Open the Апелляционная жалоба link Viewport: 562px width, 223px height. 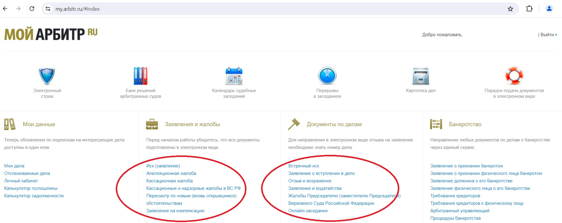171,173
